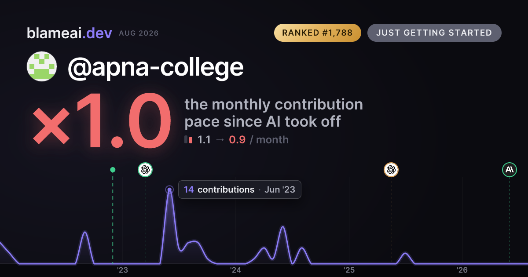Viewport: 528px width, 277px height.
Task: Select the '24 year axis label
Action: pos(236,270)
